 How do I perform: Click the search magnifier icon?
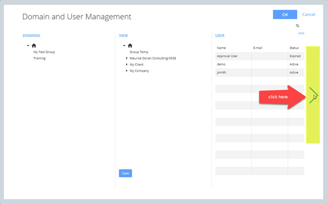tap(298, 26)
